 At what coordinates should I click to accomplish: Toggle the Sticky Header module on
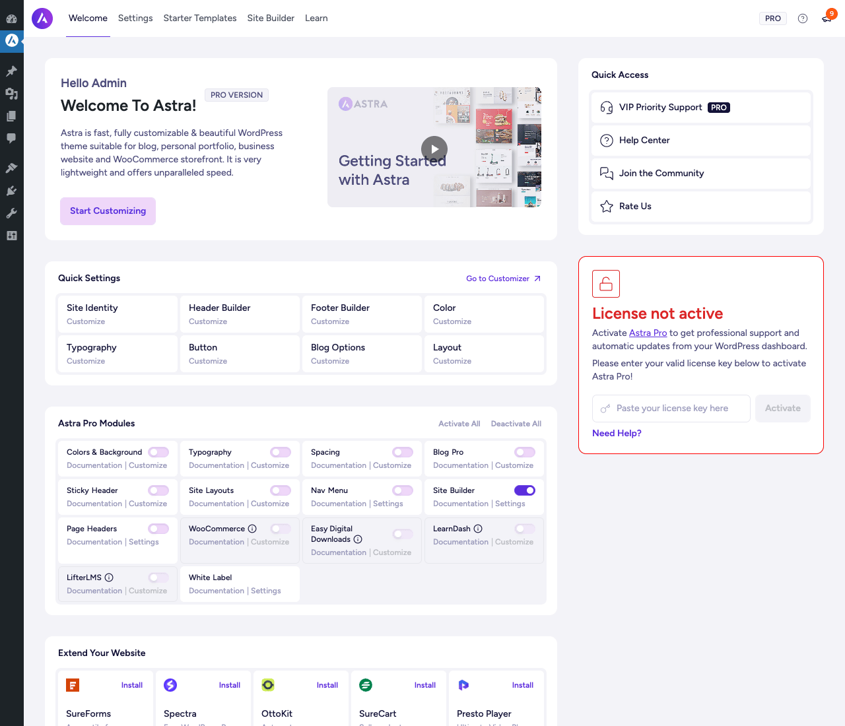(x=158, y=490)
